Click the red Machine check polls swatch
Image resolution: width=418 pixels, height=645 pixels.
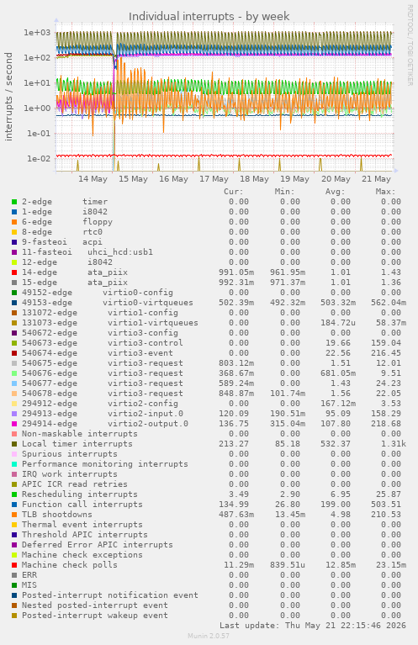point(14,565)
